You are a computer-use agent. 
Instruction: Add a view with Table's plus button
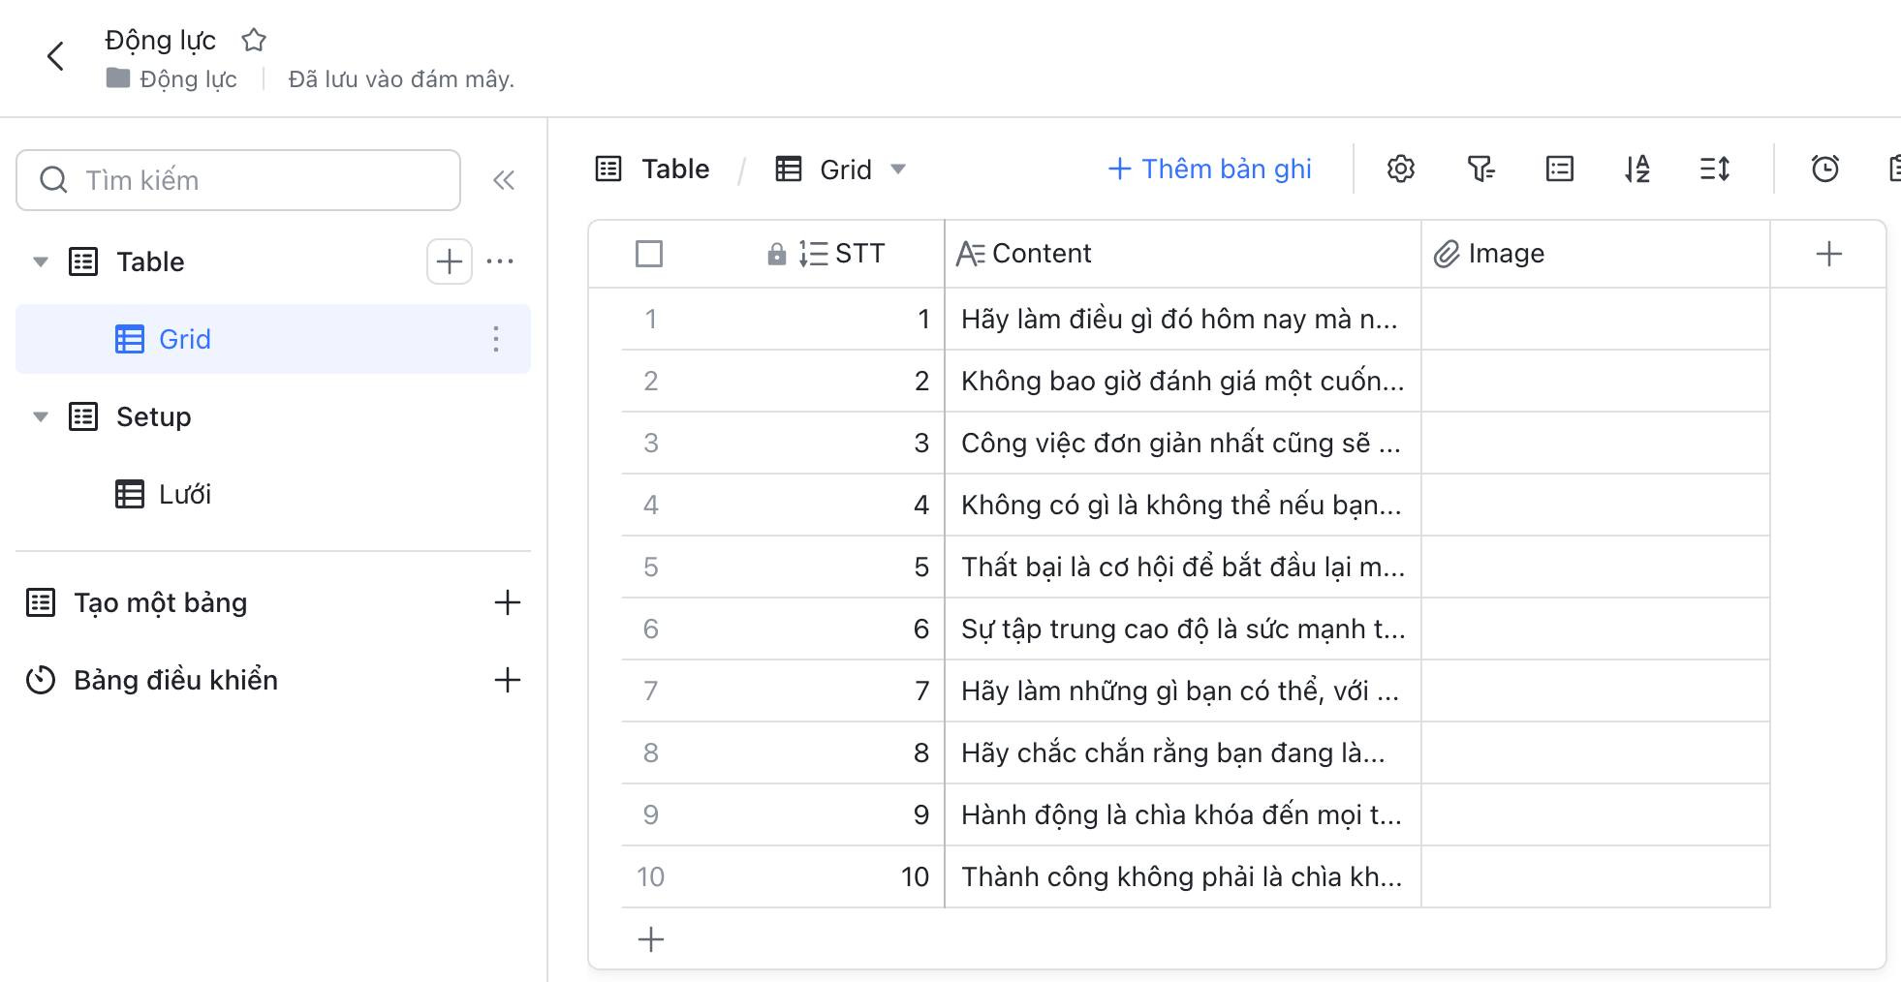tap(449, 261)
